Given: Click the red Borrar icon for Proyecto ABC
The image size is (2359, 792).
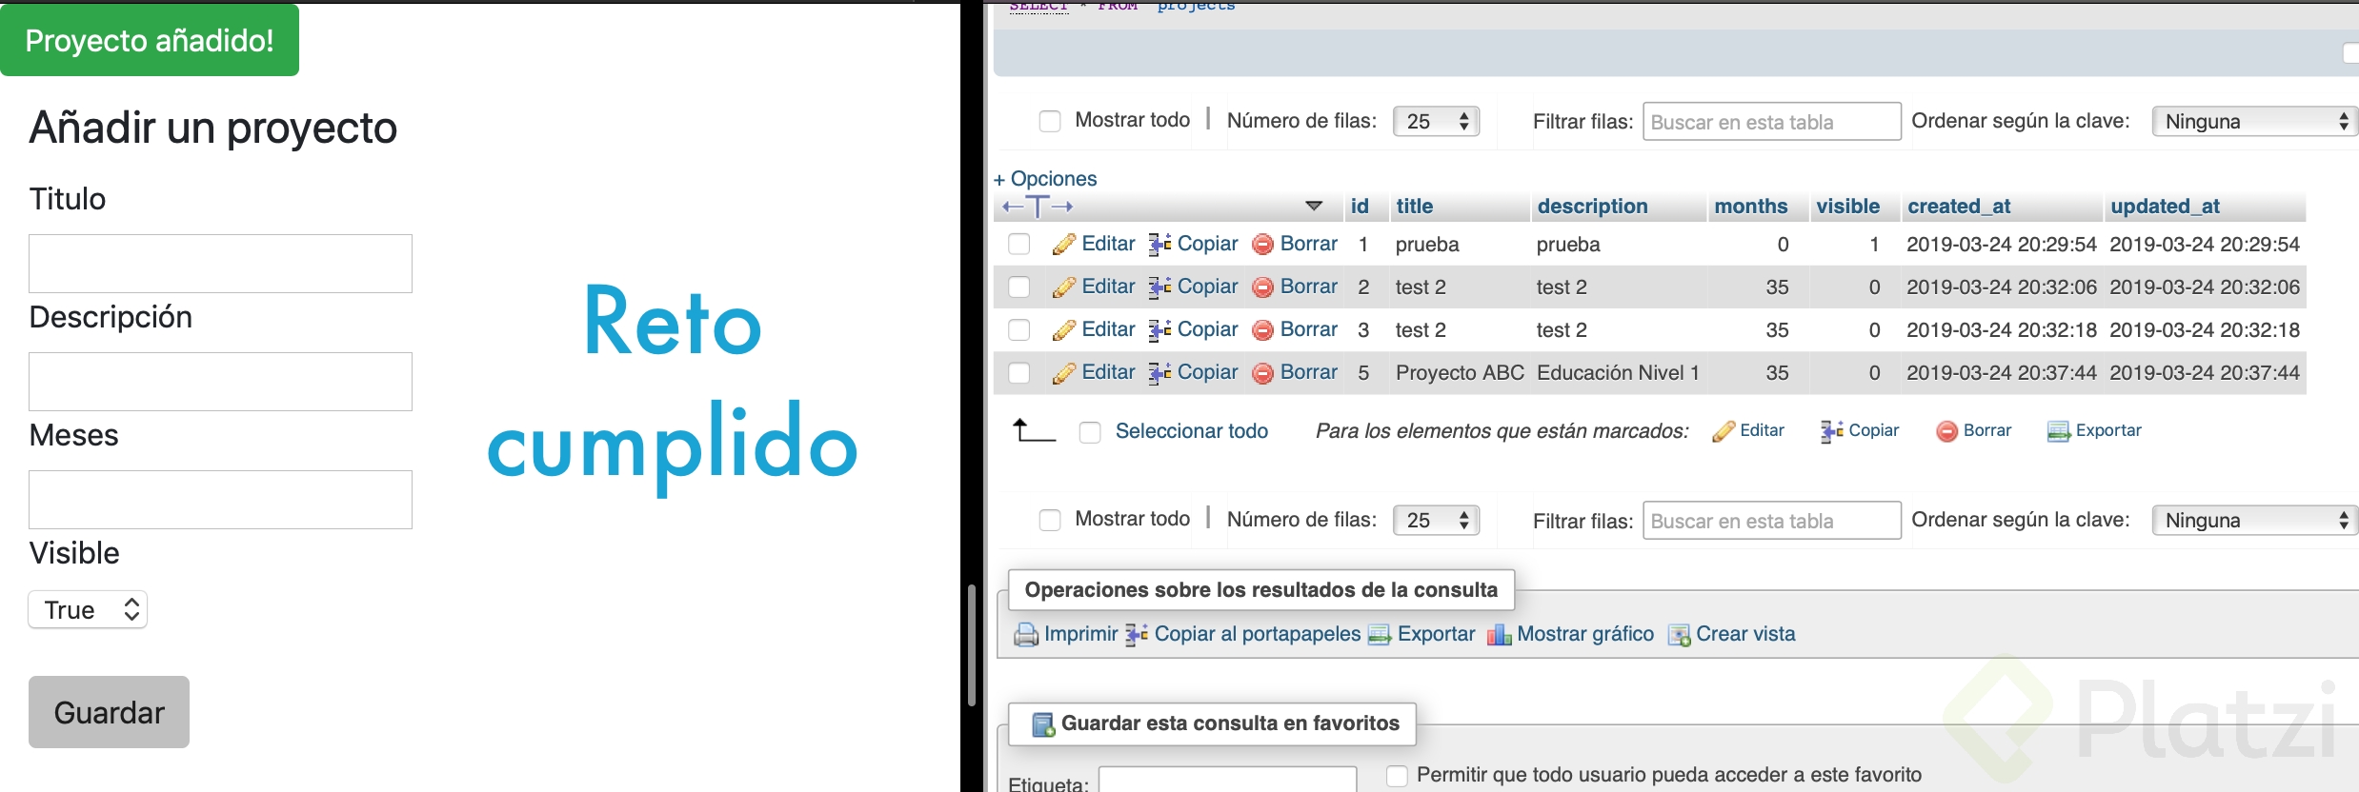Looking at the screenshot, I should click(1262, 373).
